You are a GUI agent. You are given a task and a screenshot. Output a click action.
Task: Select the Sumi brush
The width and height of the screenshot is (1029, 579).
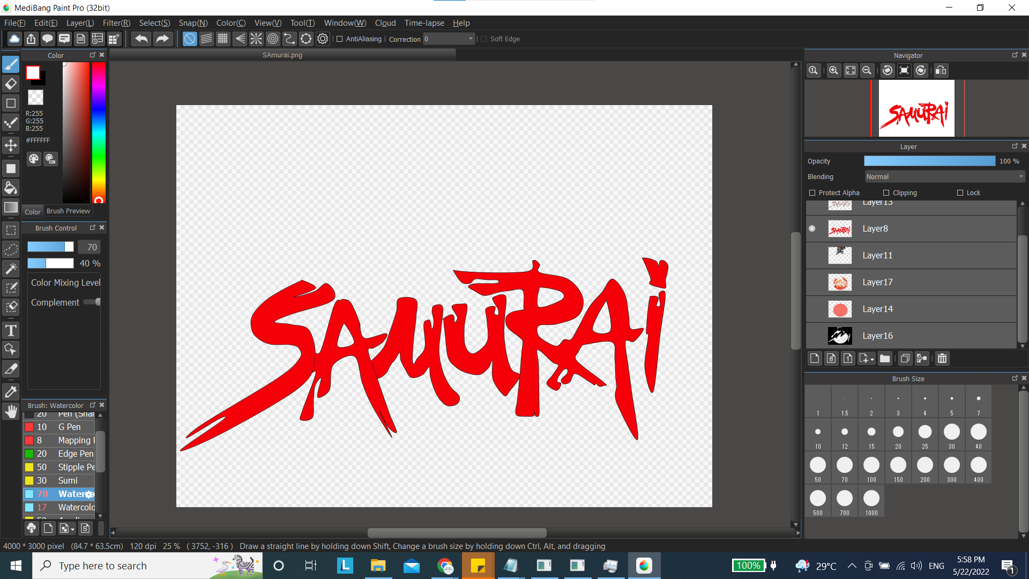pyautogui.click(x=59, y=481)
